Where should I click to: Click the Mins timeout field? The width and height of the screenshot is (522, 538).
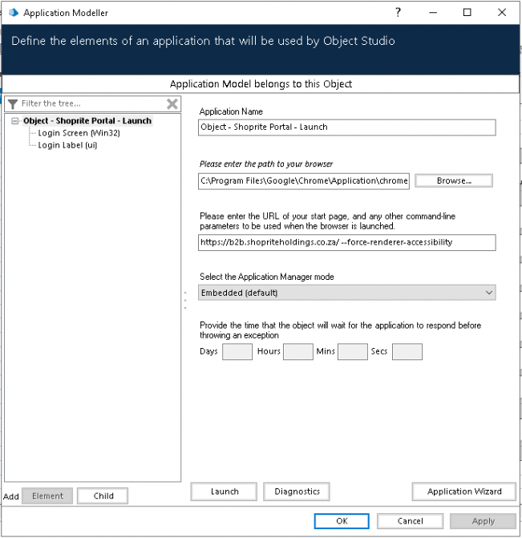click(353, 352)
